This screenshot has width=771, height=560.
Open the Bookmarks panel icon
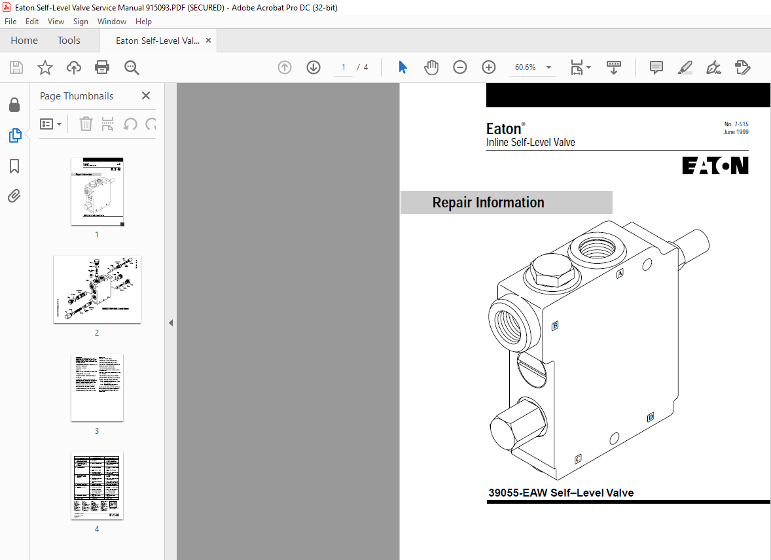14,166
